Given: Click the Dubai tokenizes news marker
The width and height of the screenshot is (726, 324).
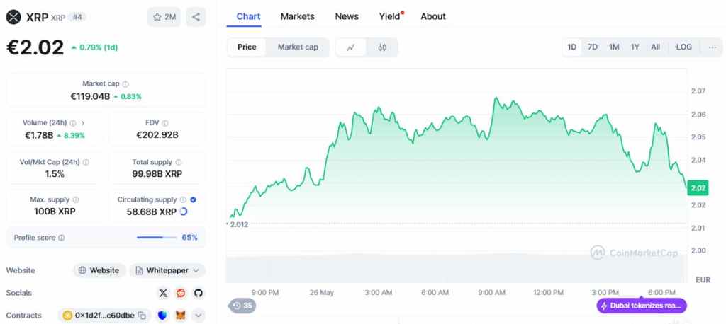Looking at the screenshot, I should [642, 306].
